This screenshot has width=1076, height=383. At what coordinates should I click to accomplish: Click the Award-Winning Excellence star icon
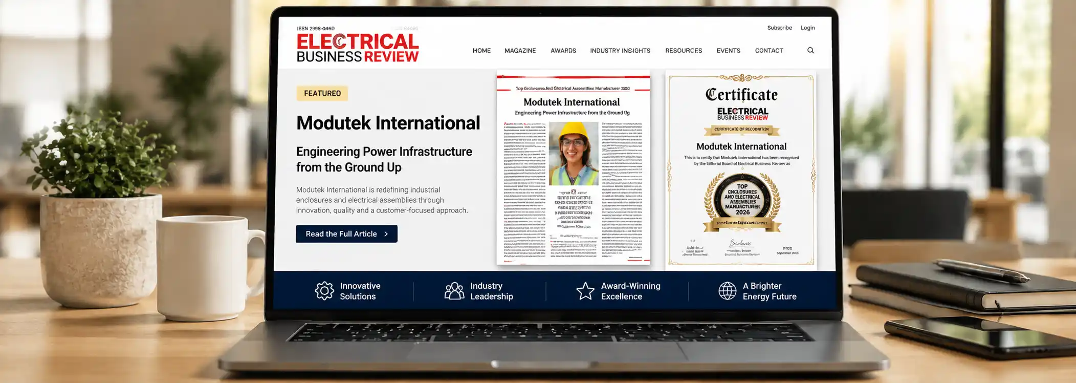point(585,291)
